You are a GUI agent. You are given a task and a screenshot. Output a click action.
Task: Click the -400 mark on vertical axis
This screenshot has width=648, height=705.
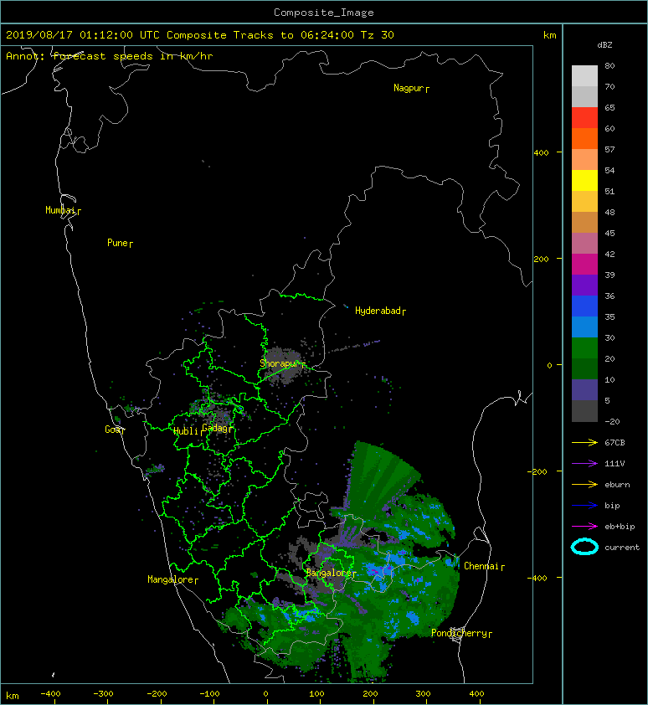[x=537, y=578]
